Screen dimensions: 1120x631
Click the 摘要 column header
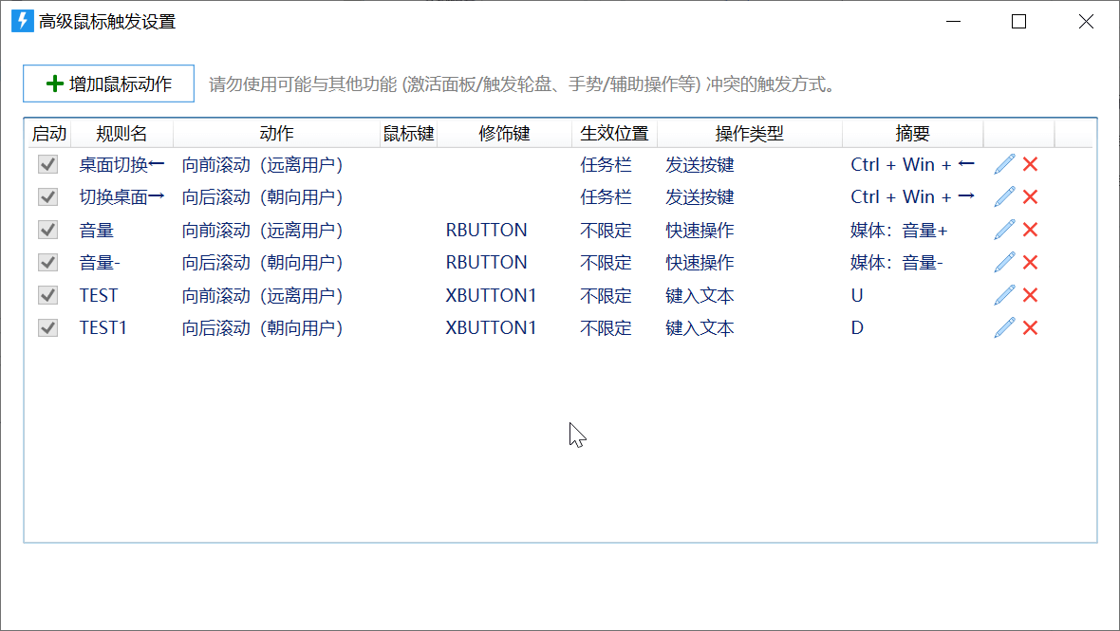(x=913, y=134)
